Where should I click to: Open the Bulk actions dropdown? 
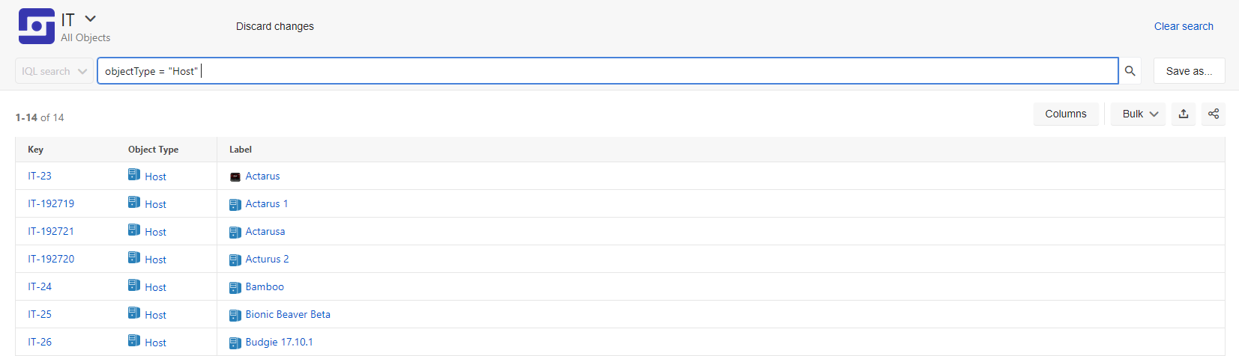[1139, 114]
